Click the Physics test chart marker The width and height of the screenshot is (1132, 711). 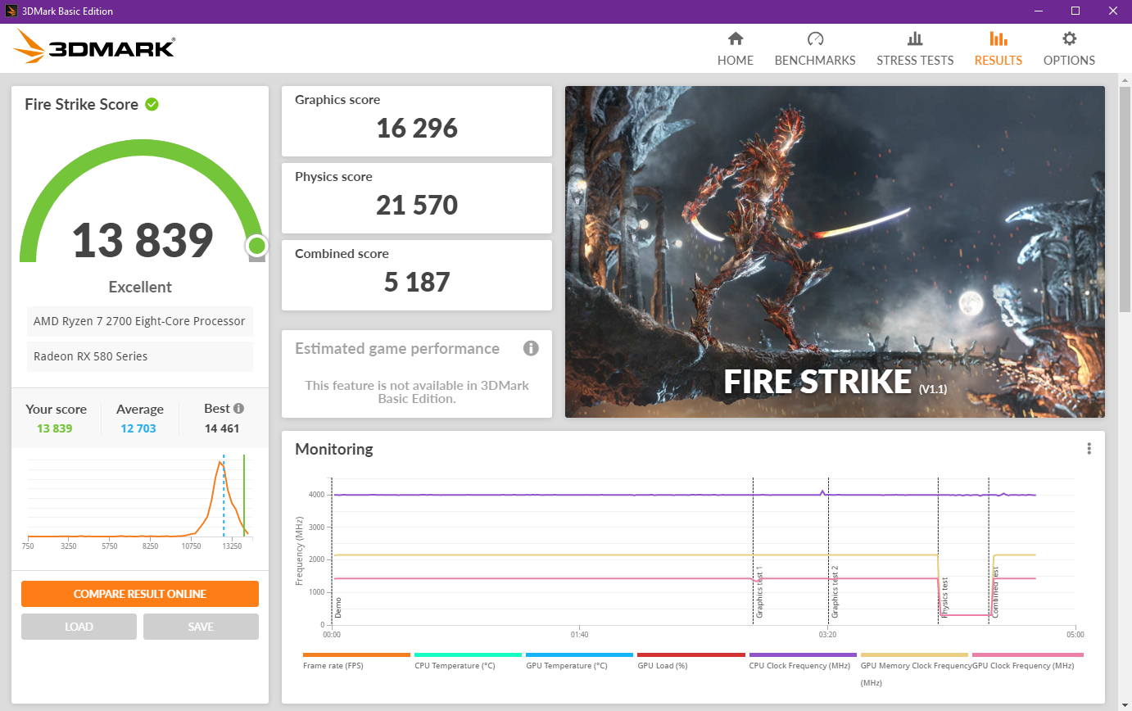point(944,596)
